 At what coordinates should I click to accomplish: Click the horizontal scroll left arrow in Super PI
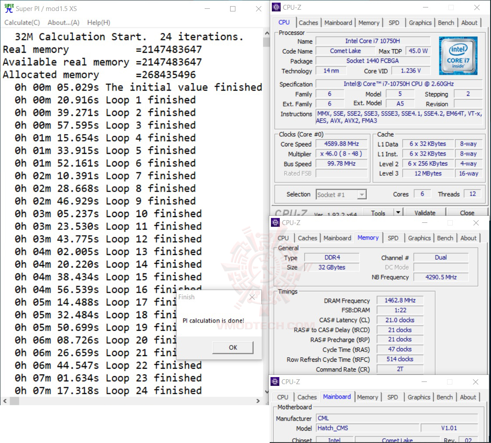pos(5,401)
